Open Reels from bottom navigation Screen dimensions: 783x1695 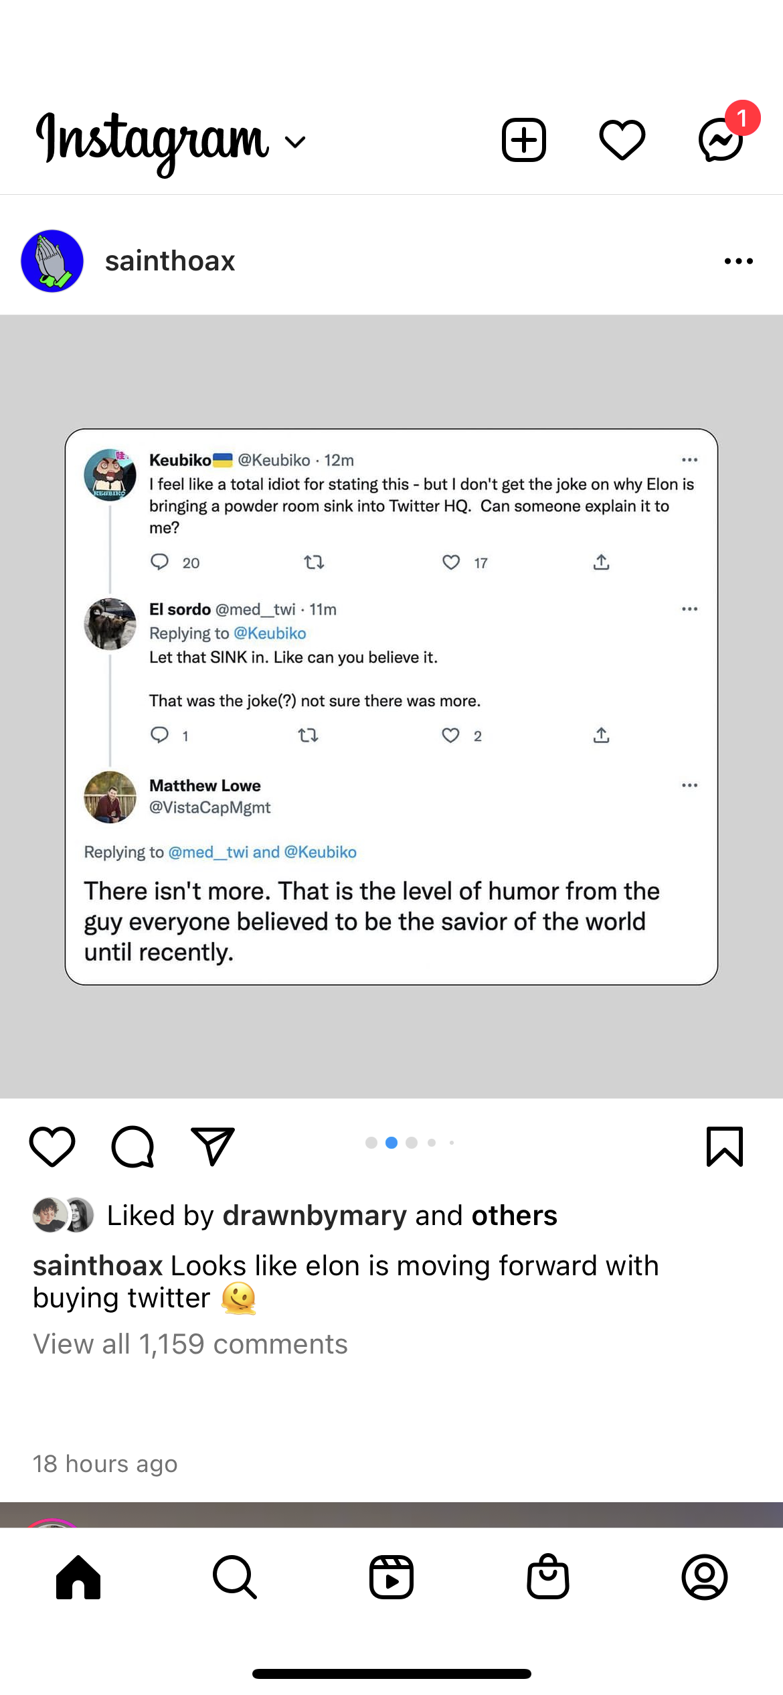(391, 1577)
